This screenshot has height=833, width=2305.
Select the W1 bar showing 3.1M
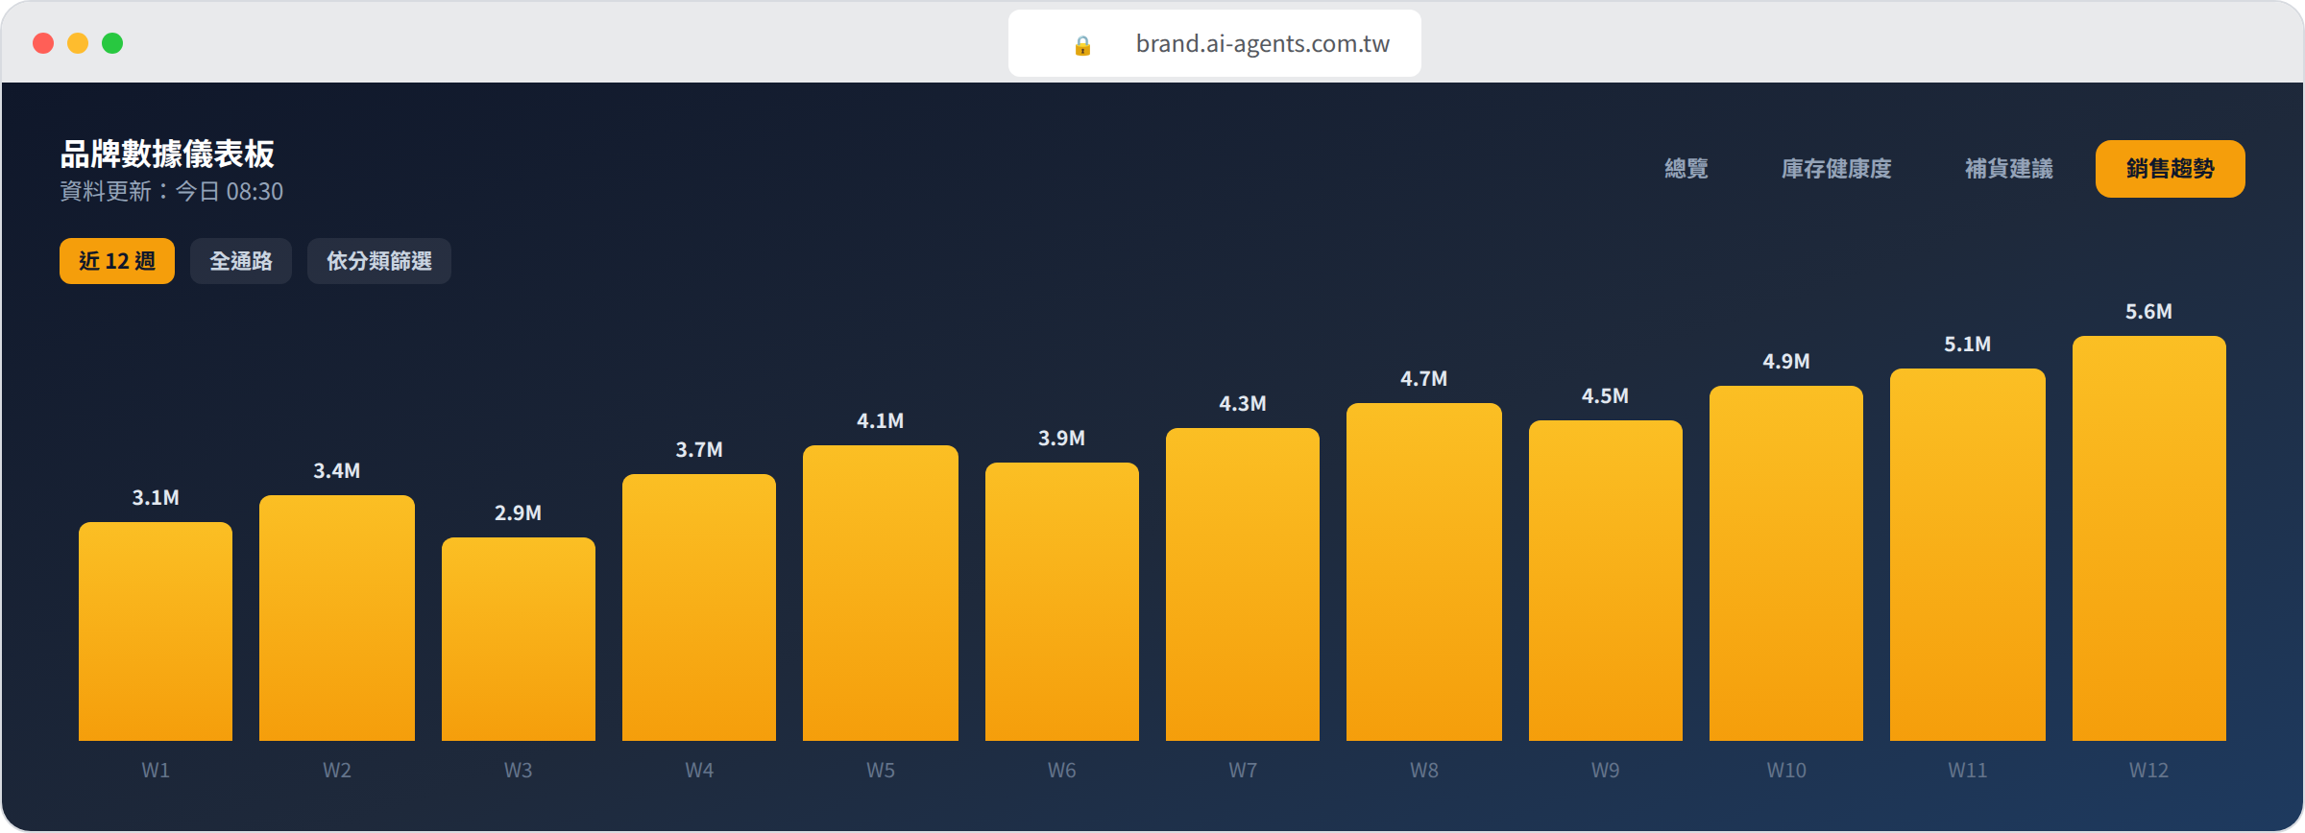[156, 631]
